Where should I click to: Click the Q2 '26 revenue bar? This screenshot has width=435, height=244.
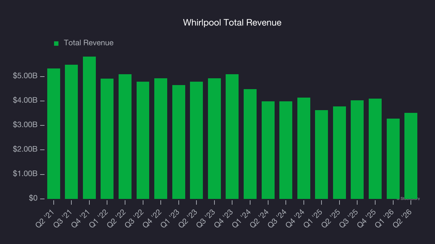[411, 156]
